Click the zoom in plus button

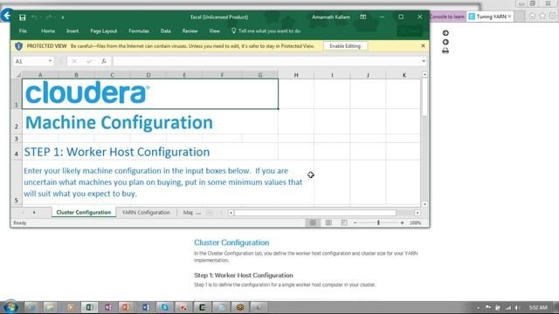(x=402, y=223)
